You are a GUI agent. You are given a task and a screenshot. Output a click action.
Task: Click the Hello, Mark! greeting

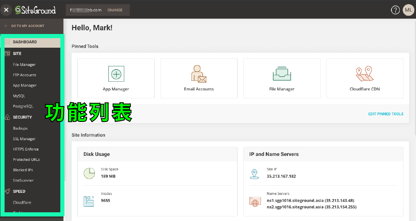click(x=92, y=28)
